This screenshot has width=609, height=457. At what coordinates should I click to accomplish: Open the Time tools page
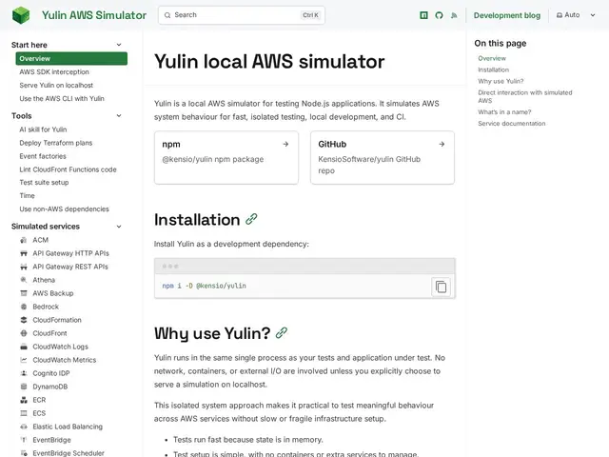tap(28, 196)
